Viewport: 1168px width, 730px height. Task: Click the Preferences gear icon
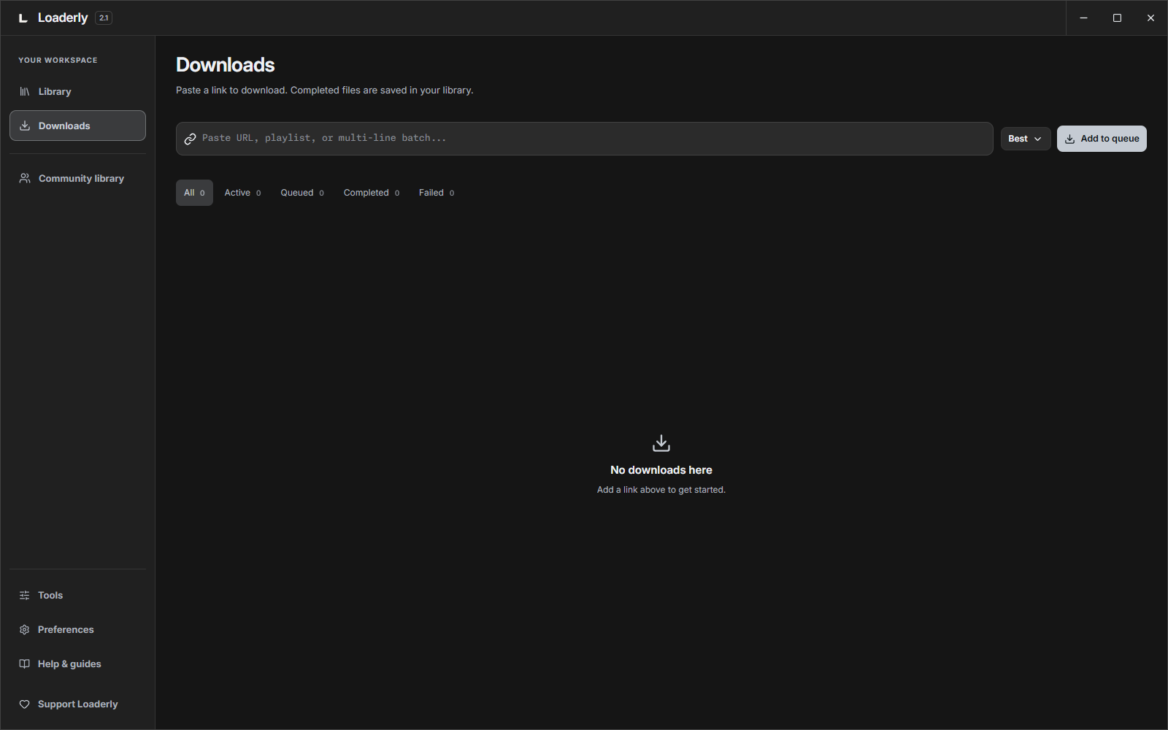[24, 629]
